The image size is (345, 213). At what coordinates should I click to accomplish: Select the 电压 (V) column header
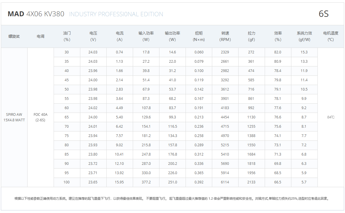point(93,36)
